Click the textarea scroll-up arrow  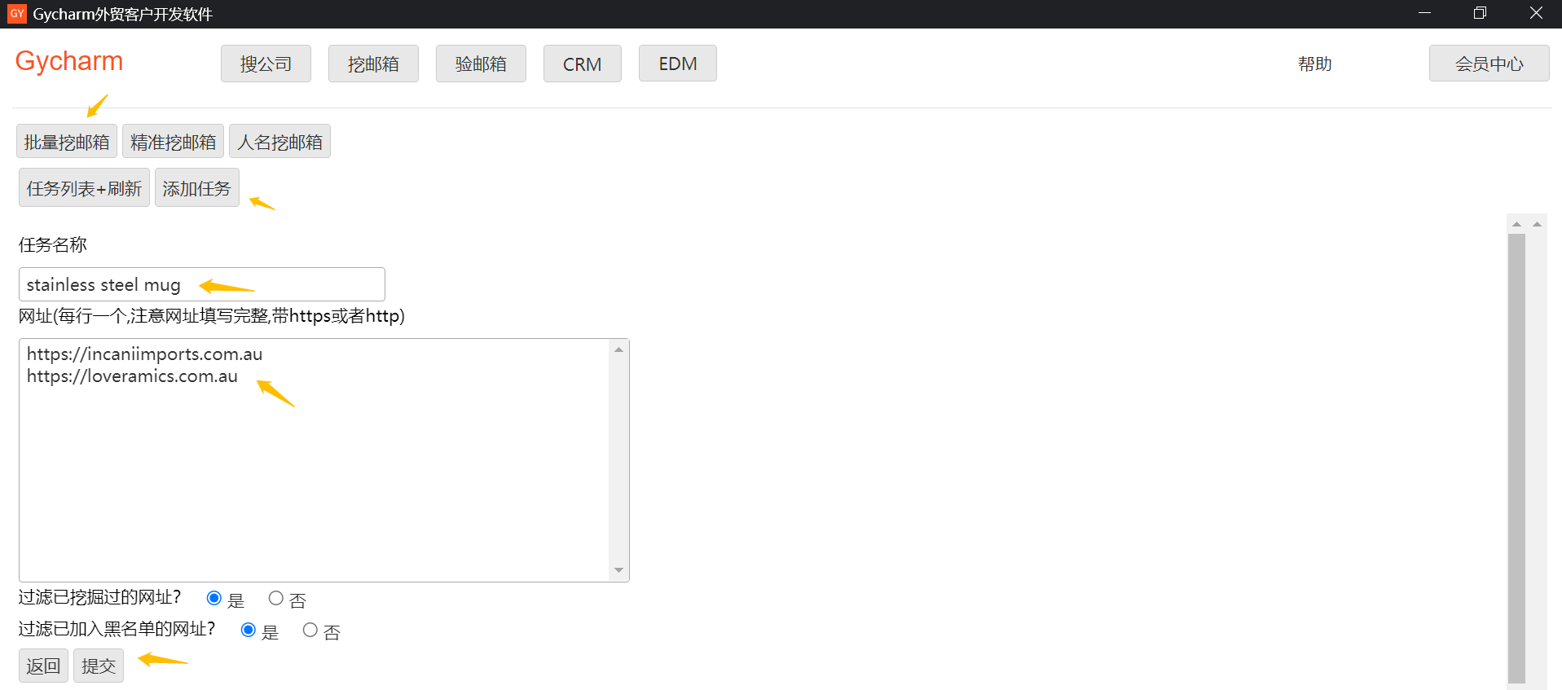tap(619, 349)
